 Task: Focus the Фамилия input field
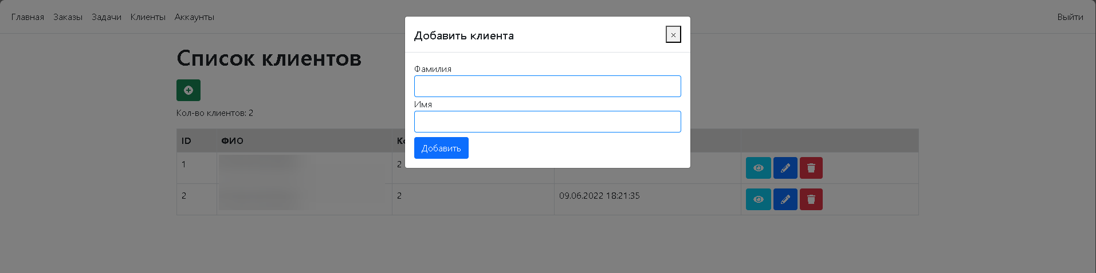point(547,86)
